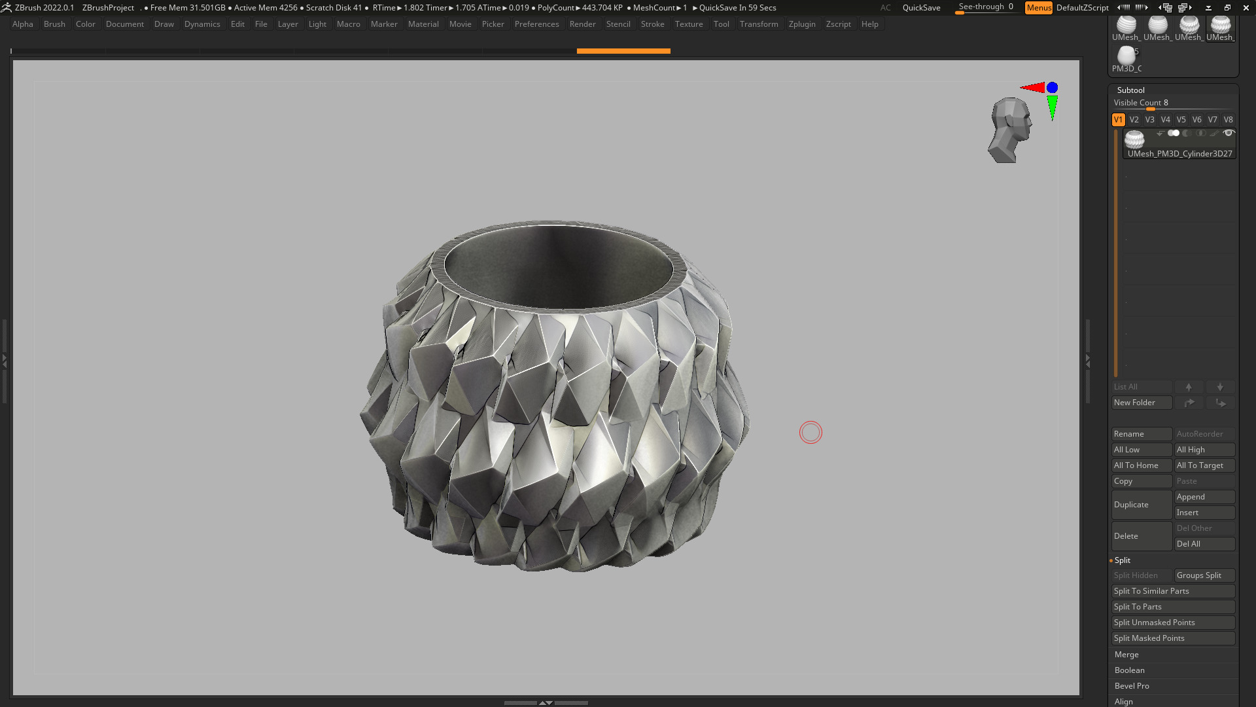
Task: Select the fourth UMesh tool thumbnail
Action: click(1220, 29)
